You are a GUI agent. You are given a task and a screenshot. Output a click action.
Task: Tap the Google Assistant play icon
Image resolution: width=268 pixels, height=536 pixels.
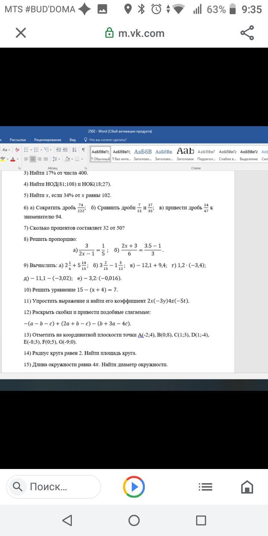click(x=134, y=486)
